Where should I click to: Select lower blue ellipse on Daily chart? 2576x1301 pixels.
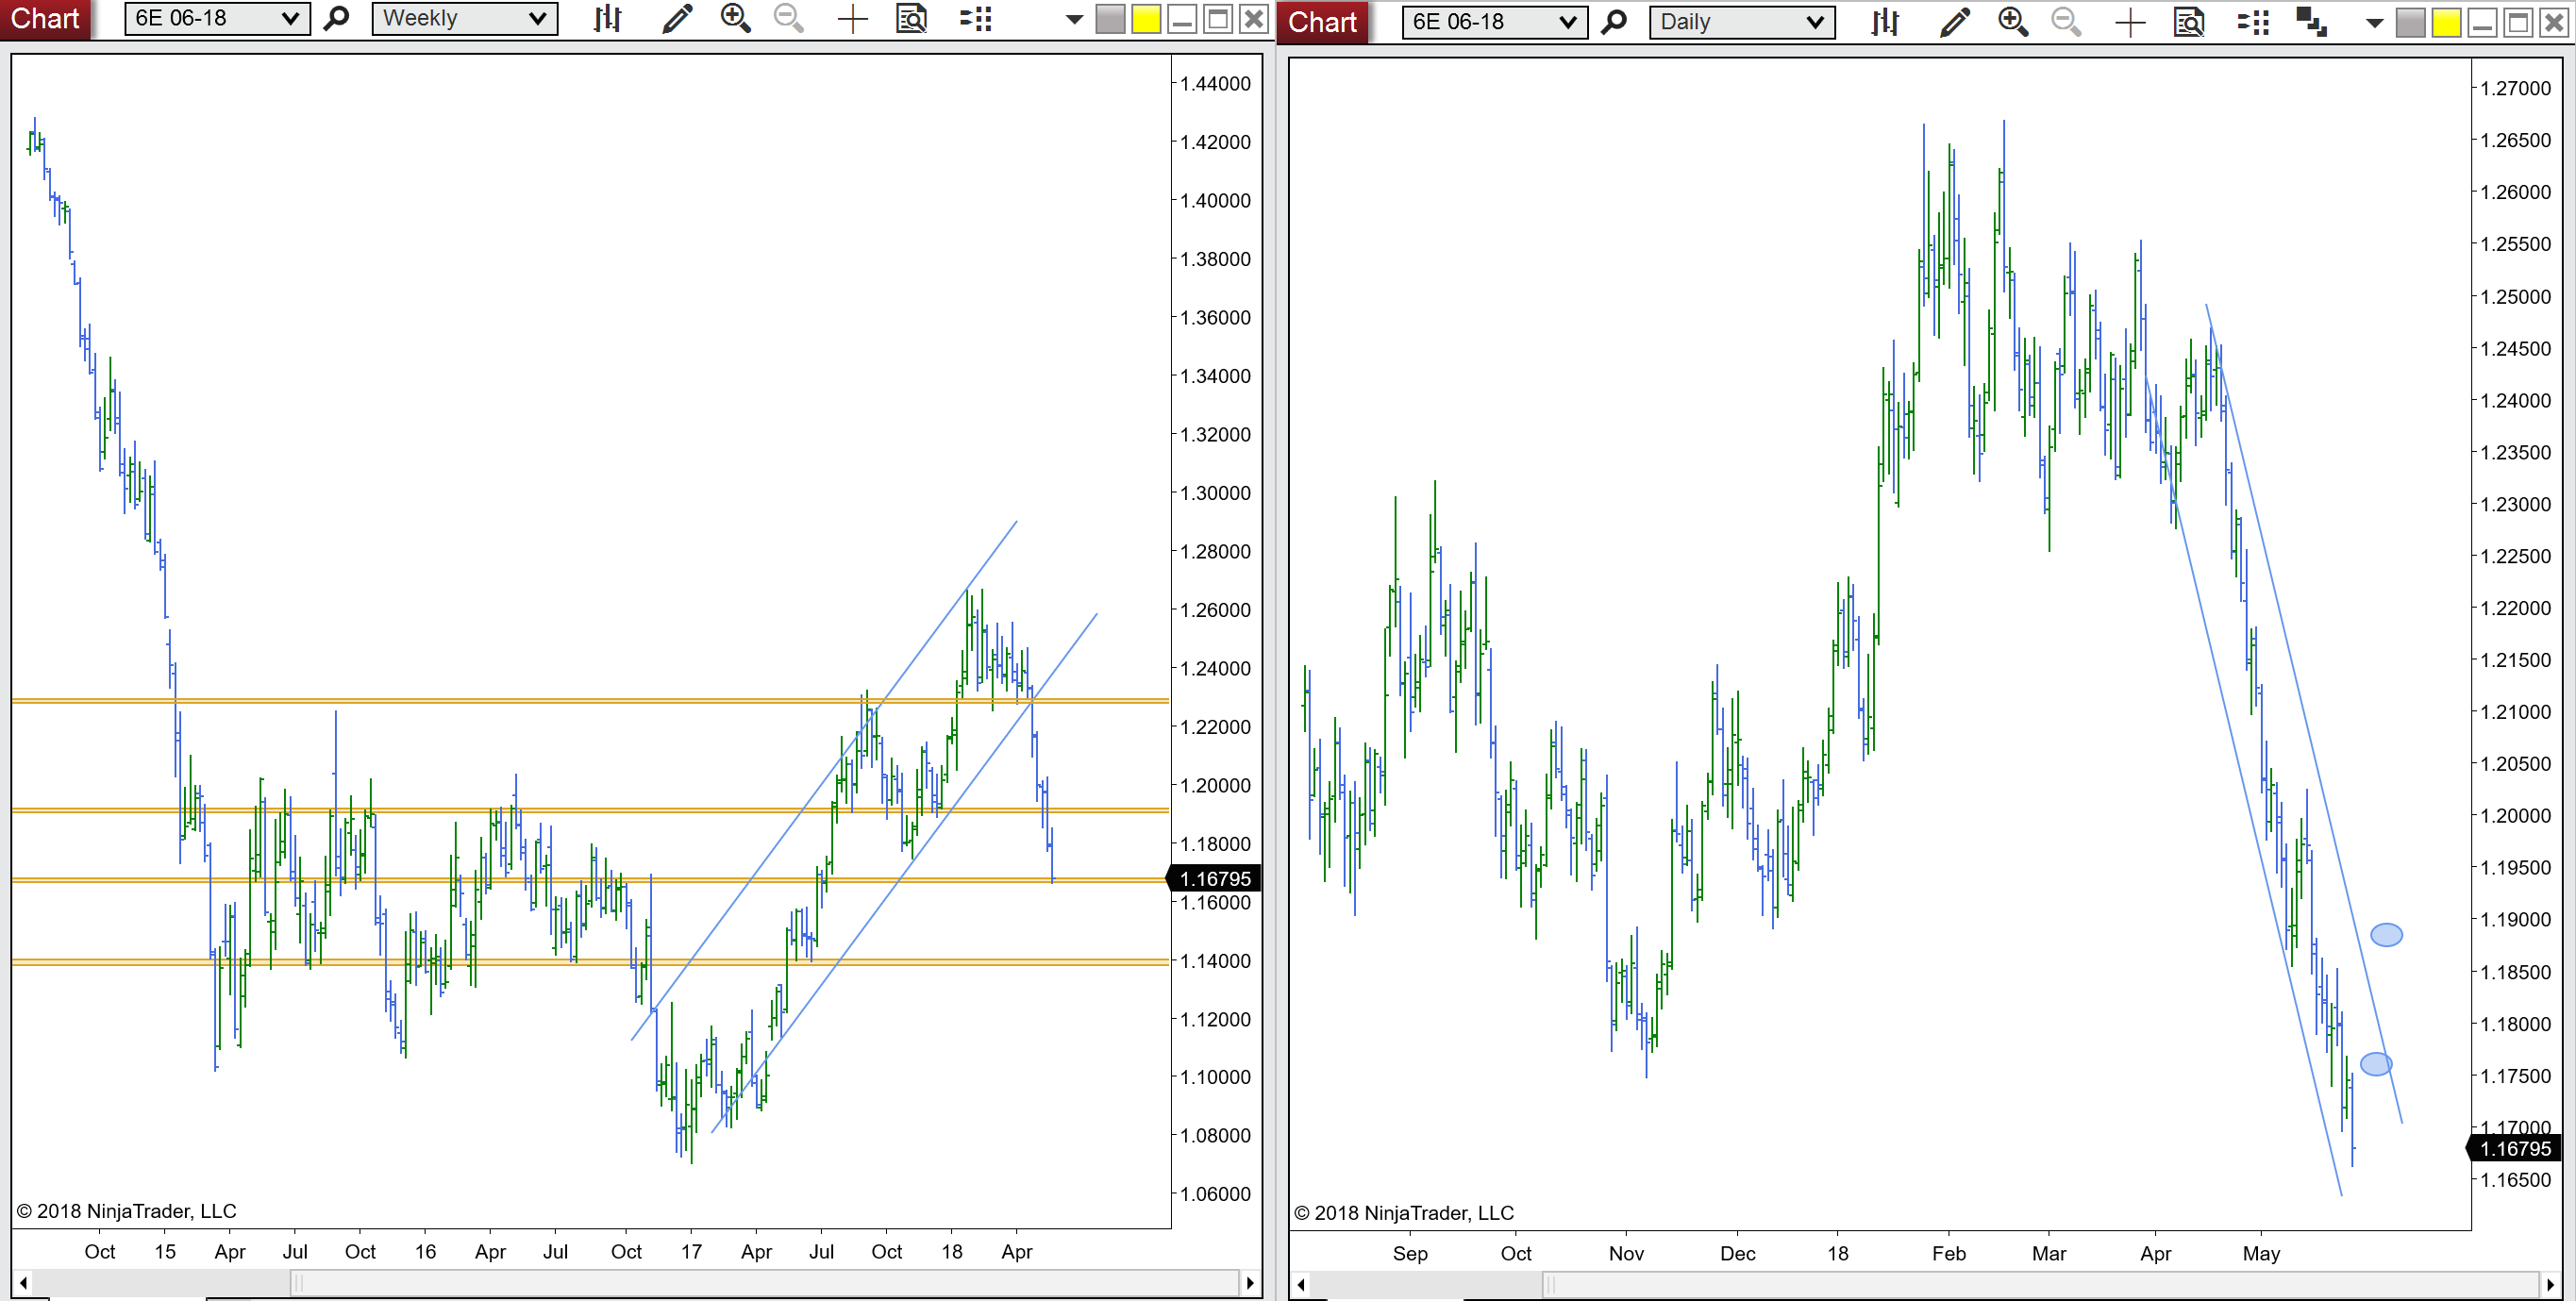tap(2376, 1063)
